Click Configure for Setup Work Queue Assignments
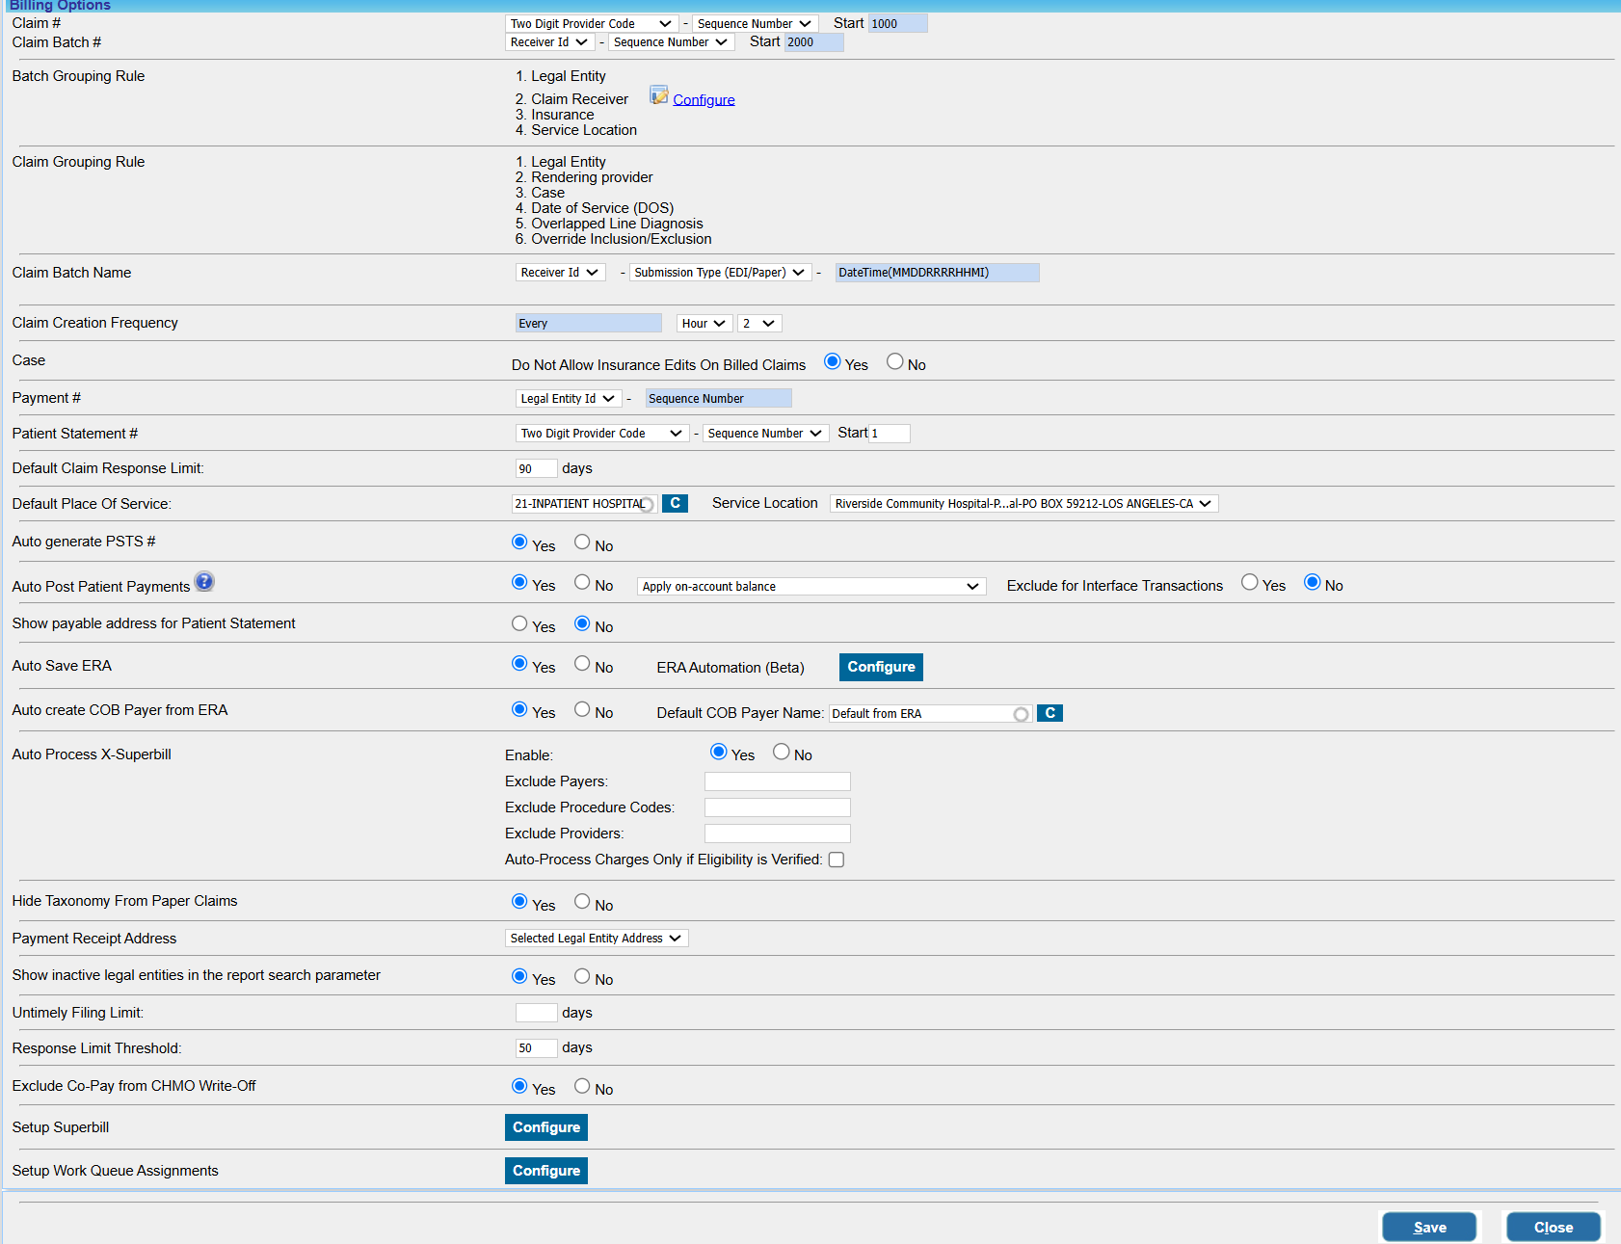The height and width of the screenshot is (1244, 1621). tap(545, 1171)
